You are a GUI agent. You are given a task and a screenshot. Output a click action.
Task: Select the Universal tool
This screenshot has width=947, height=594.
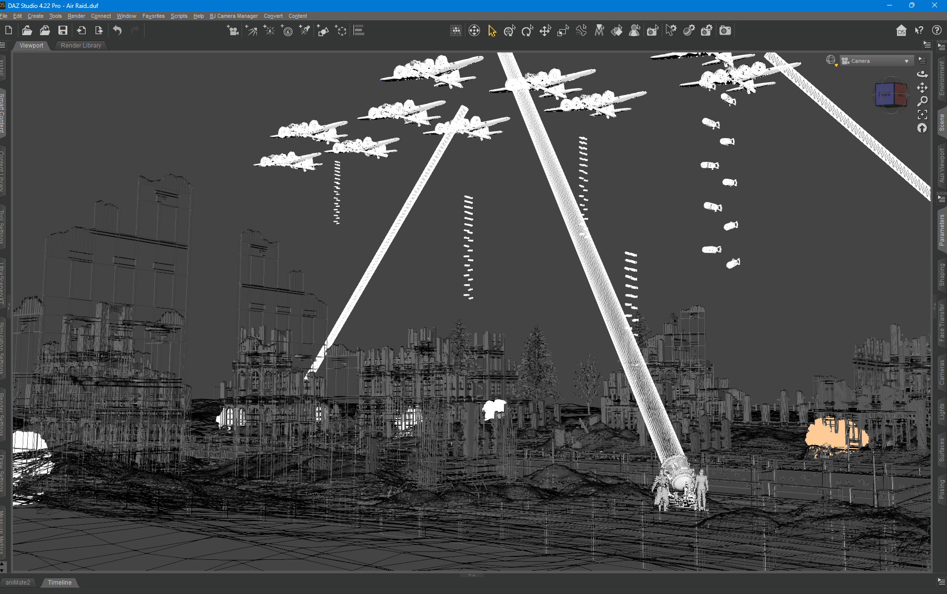coord(509,31)
